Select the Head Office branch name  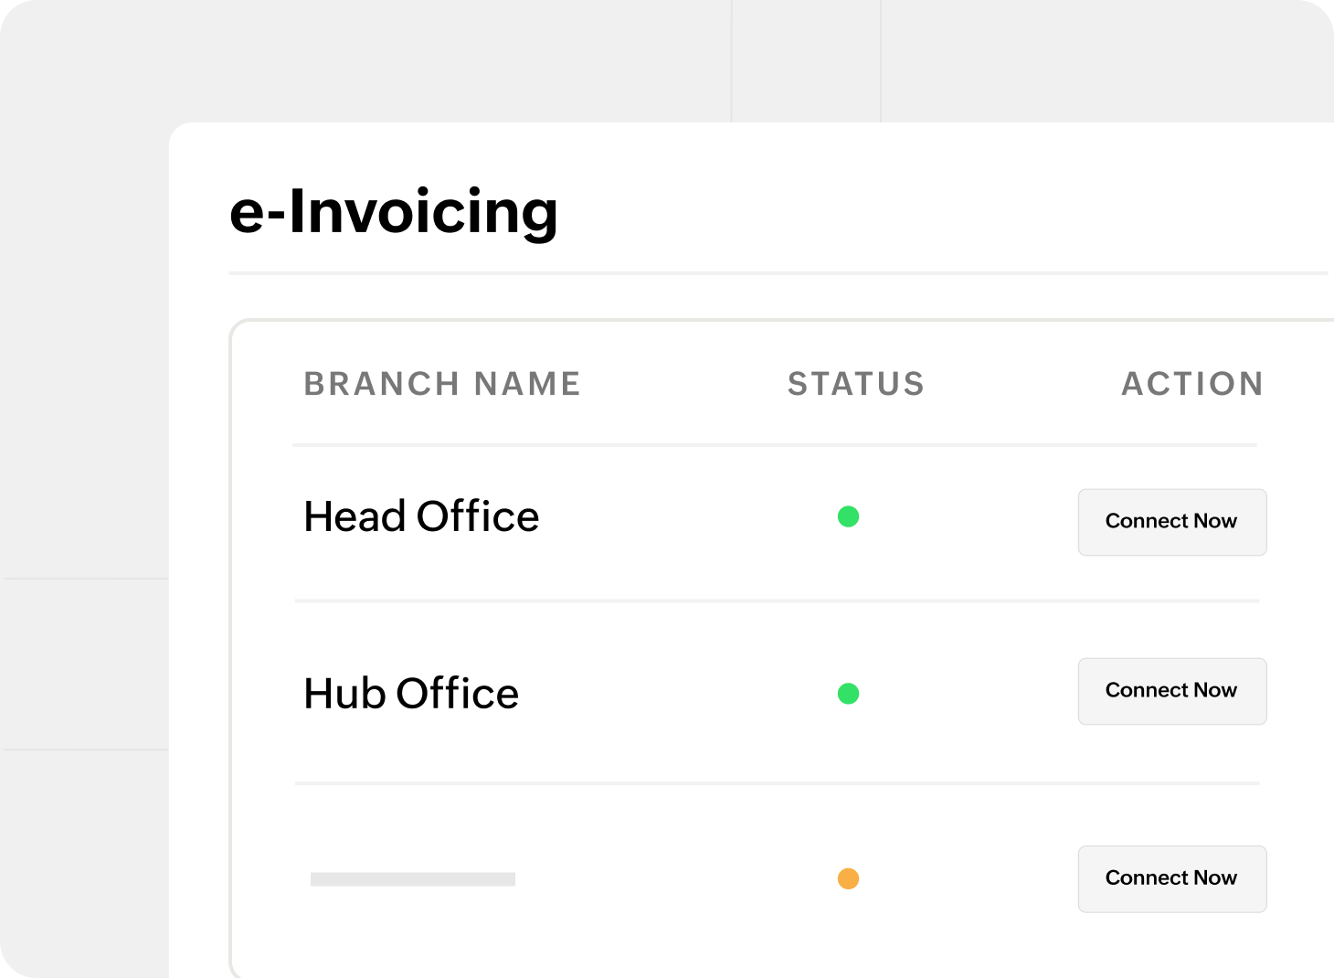click(x=421, y=516)
